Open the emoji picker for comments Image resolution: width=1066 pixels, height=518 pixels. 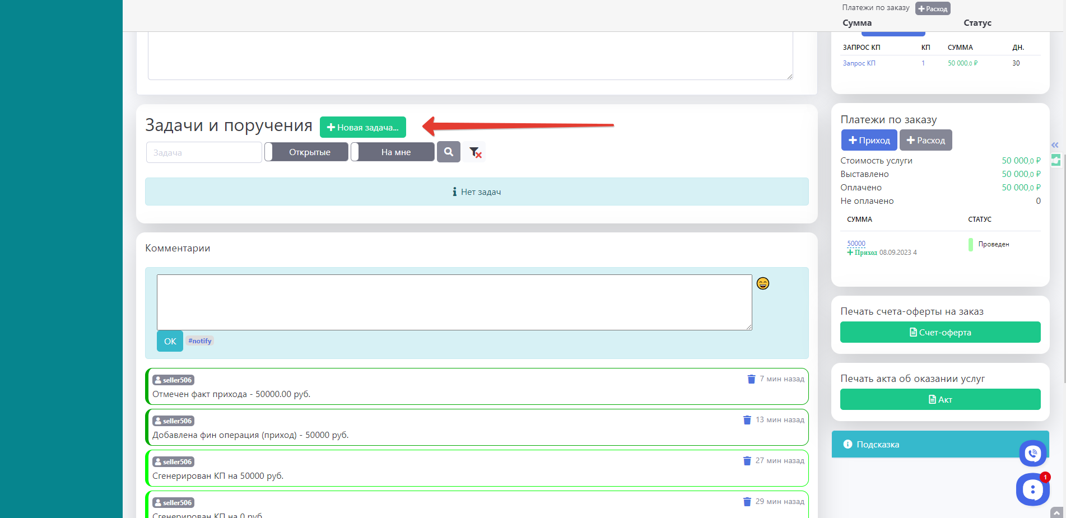[x=762, y=283]
